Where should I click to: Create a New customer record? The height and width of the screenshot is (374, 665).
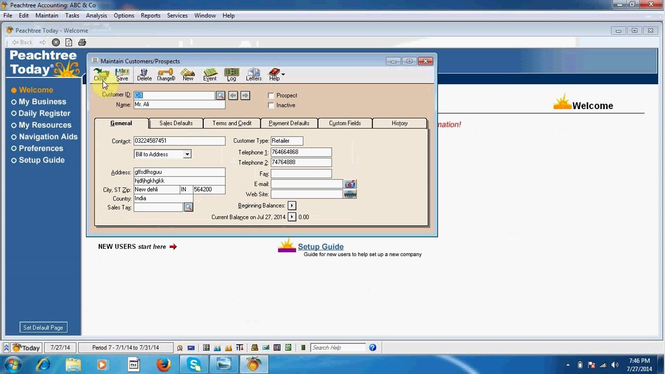pos(188,75)
